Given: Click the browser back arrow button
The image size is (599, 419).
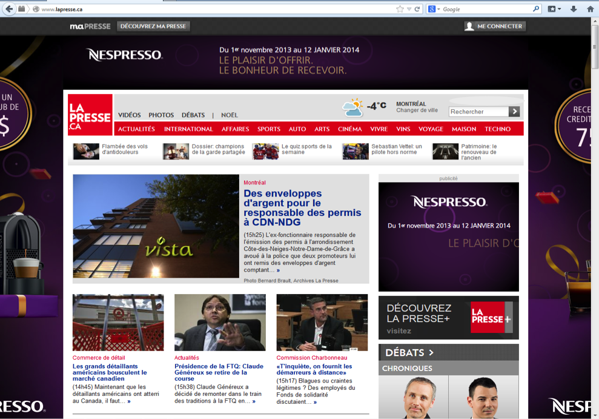Looking at the screenshot, I should [8, 9].
